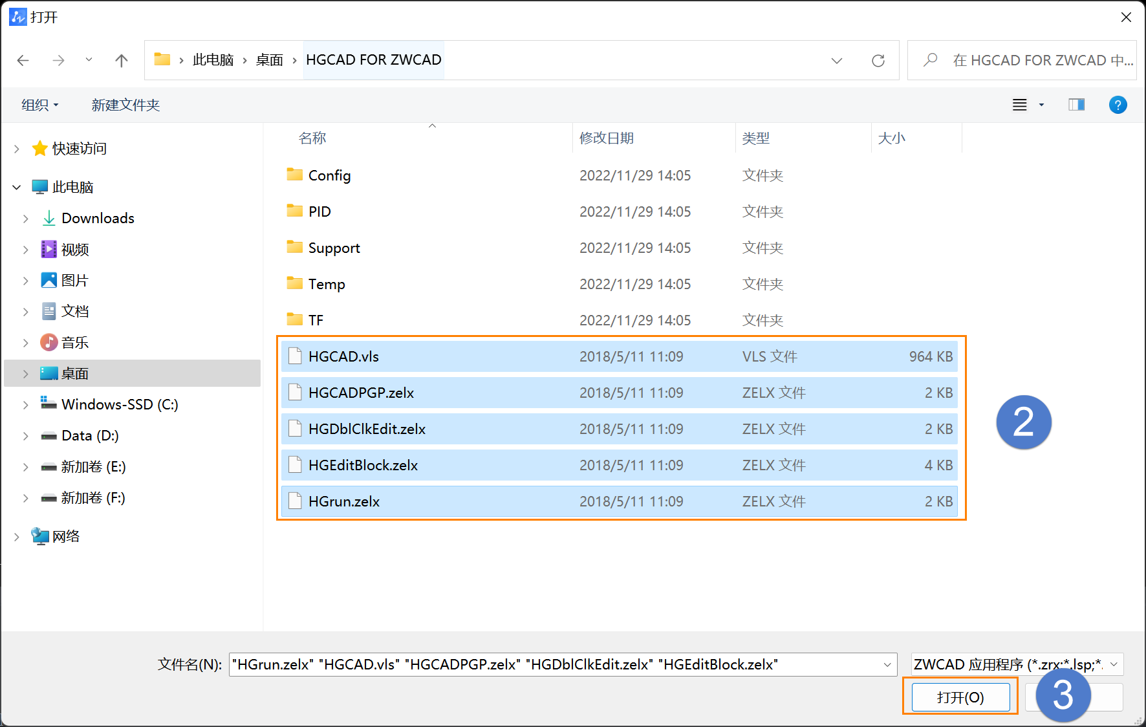Select 新加卷 (E:) drive
1146x727 pixels.
click(93, 467)
